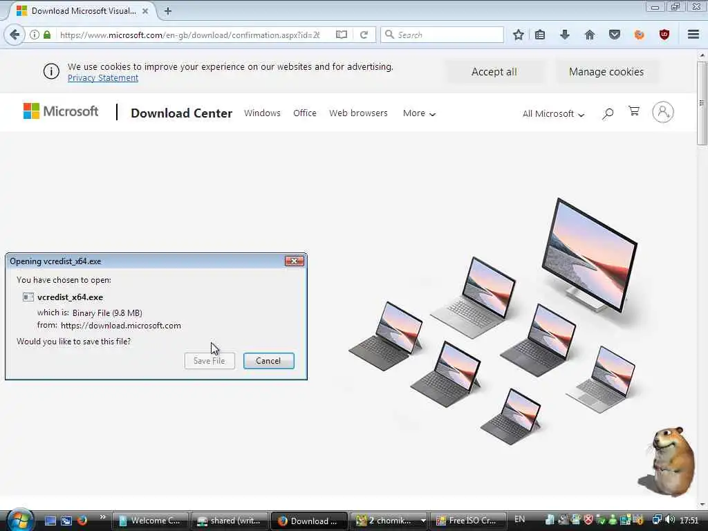Click the cookie notice info icon
The width and height of the screenshot is (708, 531).
point(51,71)
